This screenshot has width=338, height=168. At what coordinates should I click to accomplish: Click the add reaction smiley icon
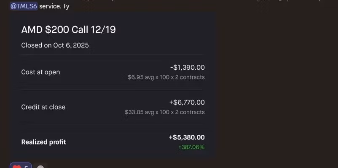[40, 167]
